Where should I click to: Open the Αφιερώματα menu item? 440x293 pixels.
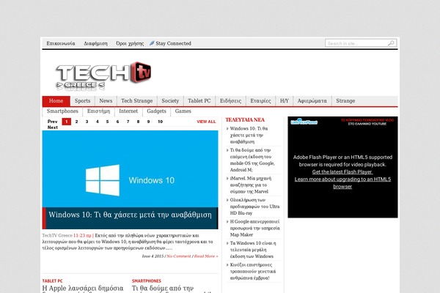[x=312, y=101]
